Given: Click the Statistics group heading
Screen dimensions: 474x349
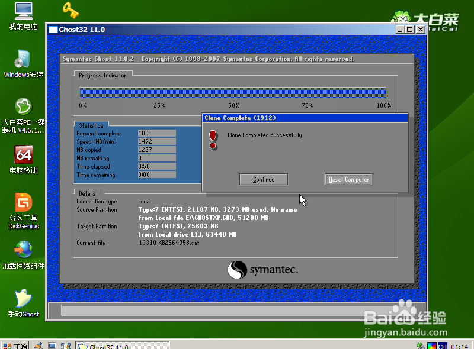Looking at the screenshot, I should pos(91,125).
